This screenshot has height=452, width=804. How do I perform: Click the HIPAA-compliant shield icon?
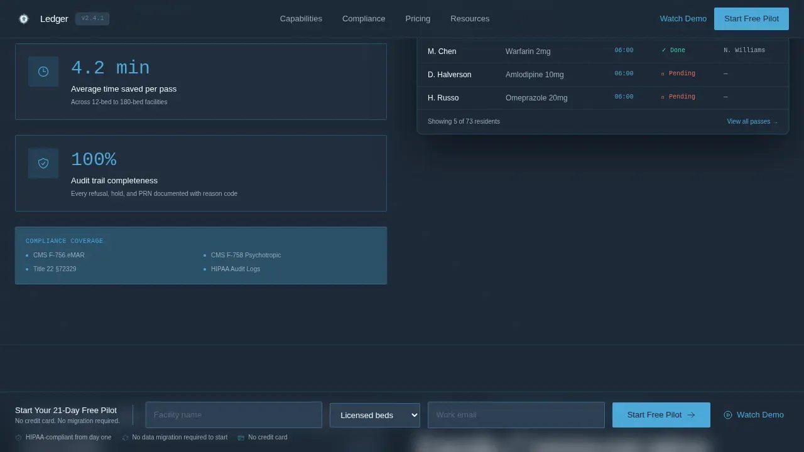[x=19, y=438]
